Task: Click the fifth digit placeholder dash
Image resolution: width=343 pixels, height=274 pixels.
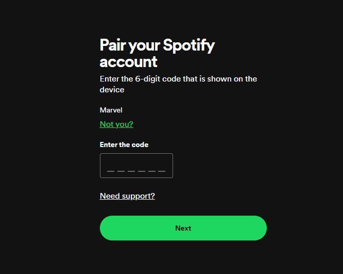Action: coord(151,170)
